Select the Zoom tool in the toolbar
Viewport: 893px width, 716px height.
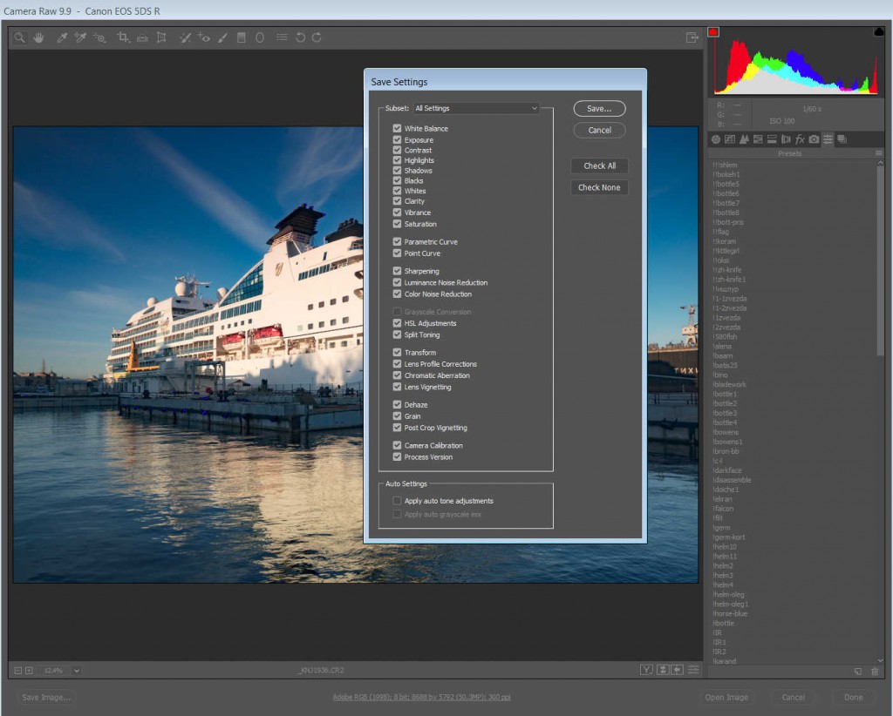click(x=19, y=37)
